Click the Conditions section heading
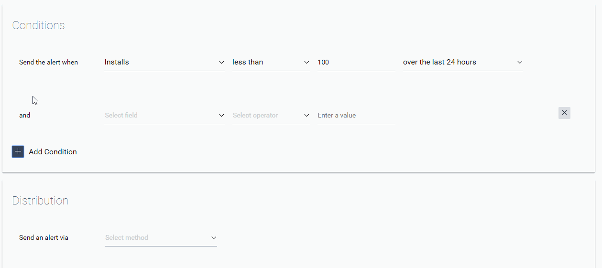The height and width of the screenshot is (268, 602). coord(38,25)
